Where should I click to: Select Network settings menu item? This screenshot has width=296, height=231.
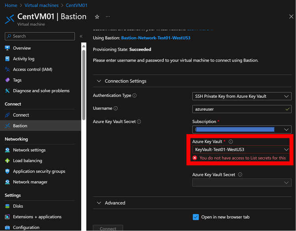(29, 150)
